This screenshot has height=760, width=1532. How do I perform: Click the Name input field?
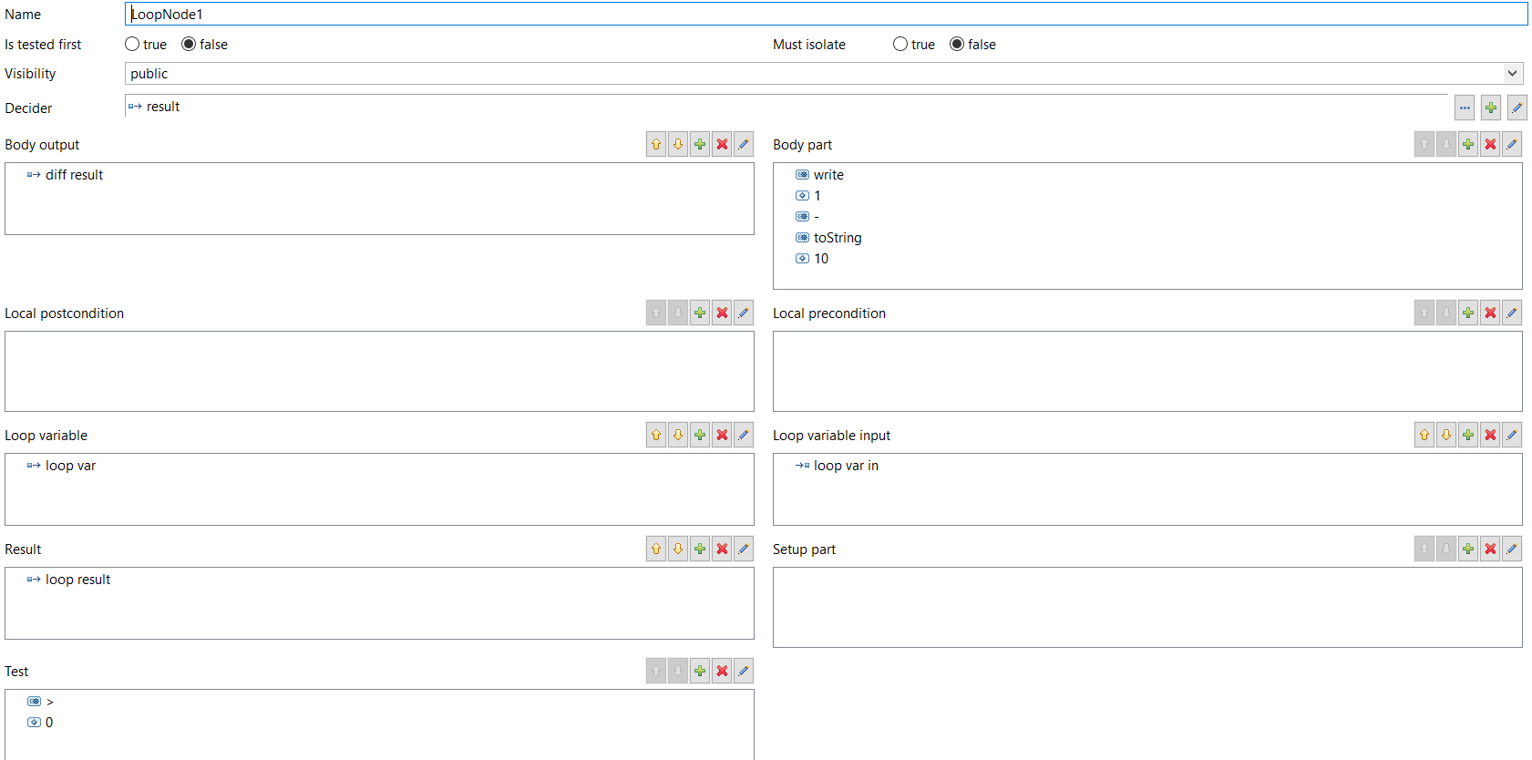point(826,14)
